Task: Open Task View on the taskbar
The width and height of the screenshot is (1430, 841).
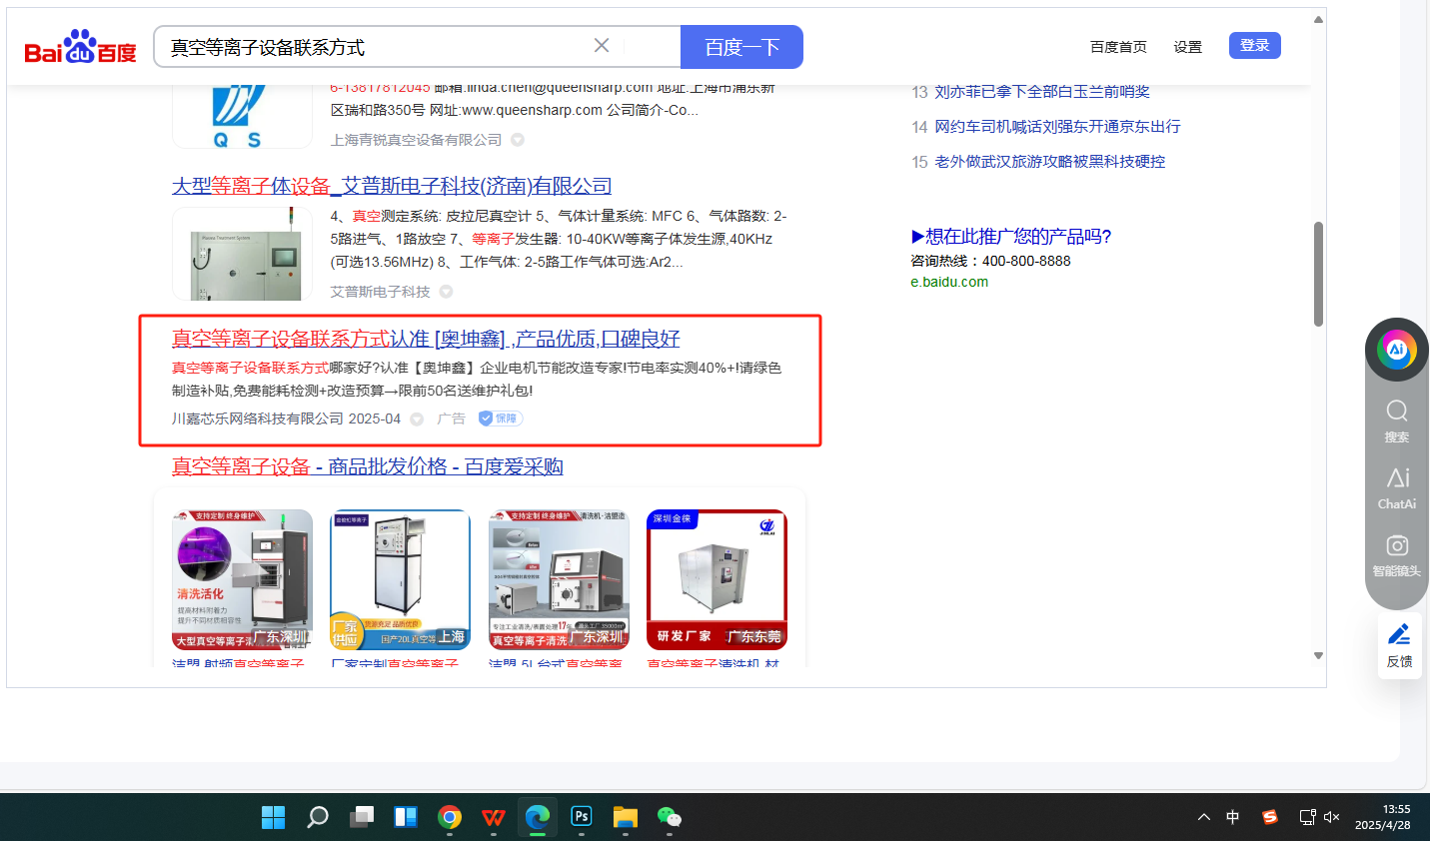Action: tap(362, 817)
